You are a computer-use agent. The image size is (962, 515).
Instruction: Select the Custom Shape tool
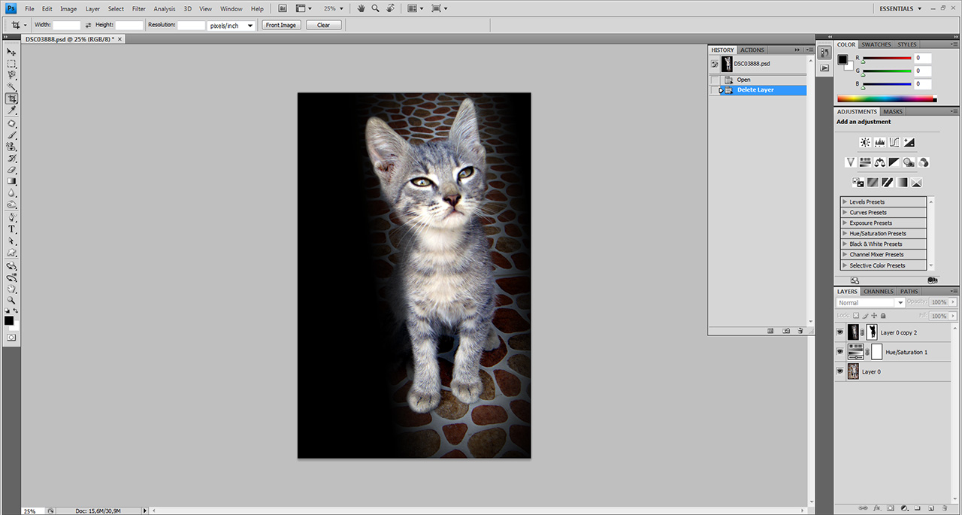(x=12, y=253)
